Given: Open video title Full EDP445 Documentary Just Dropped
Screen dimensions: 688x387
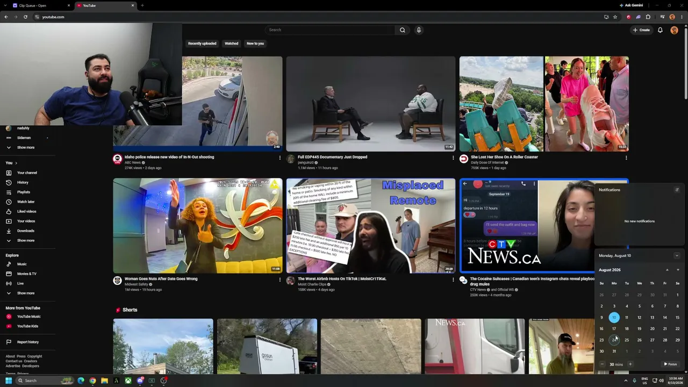Looking at the screenshot, I should (332, 157).
